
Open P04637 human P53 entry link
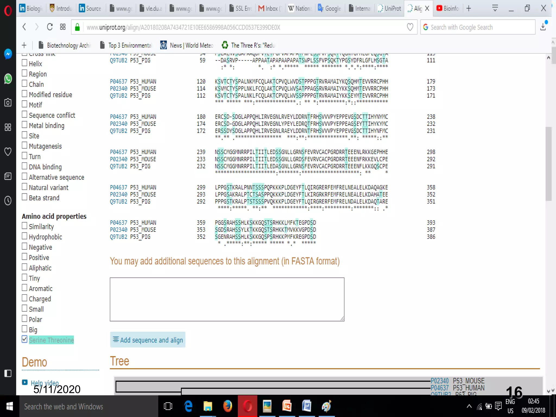tap(118, 81)
